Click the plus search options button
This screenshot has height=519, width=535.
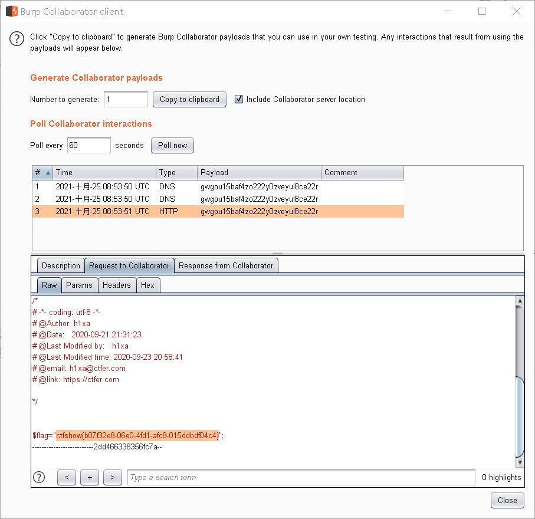point(90,477)
